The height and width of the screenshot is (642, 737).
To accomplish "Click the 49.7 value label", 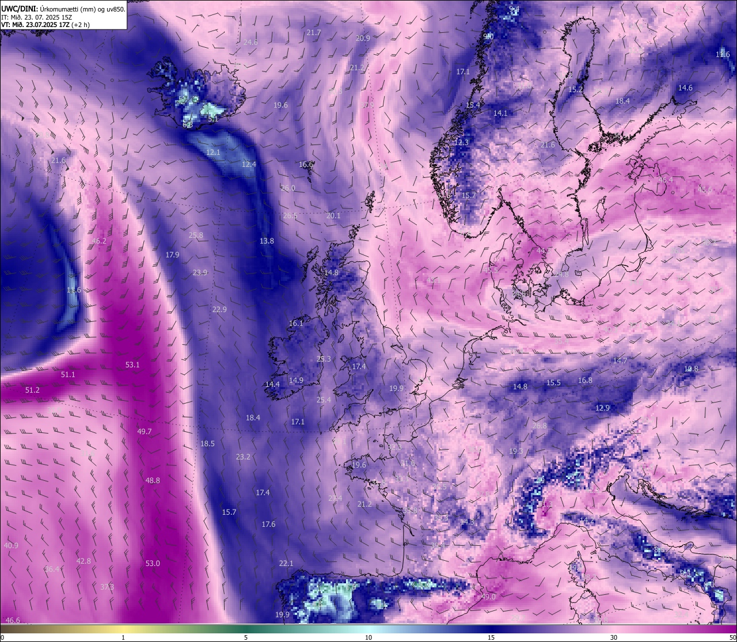I will 145,431.
